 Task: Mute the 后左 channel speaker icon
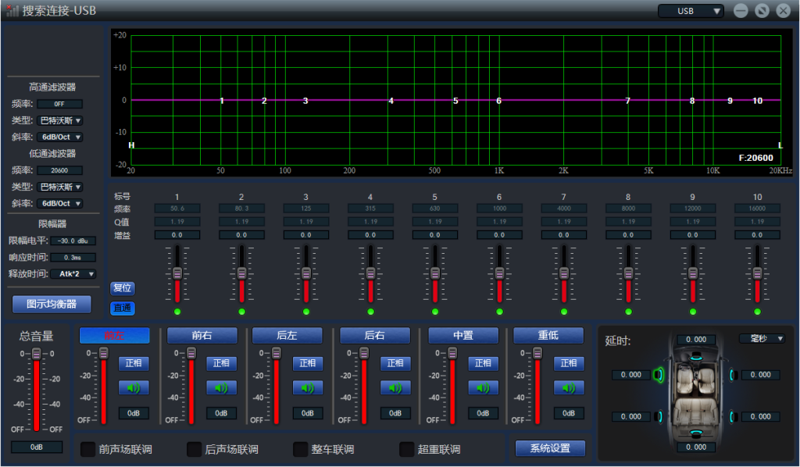point(308,388)
